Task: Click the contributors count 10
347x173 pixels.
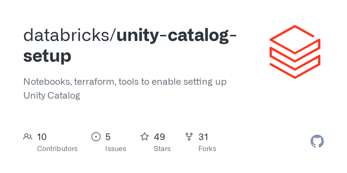Action: click(x=42, y=137)
